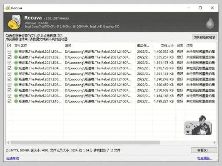Screen dimensions: 222x166
Task: Click the Recuva hard-hat drive logo
Action: pyautogui.click(x=15, y=22)
